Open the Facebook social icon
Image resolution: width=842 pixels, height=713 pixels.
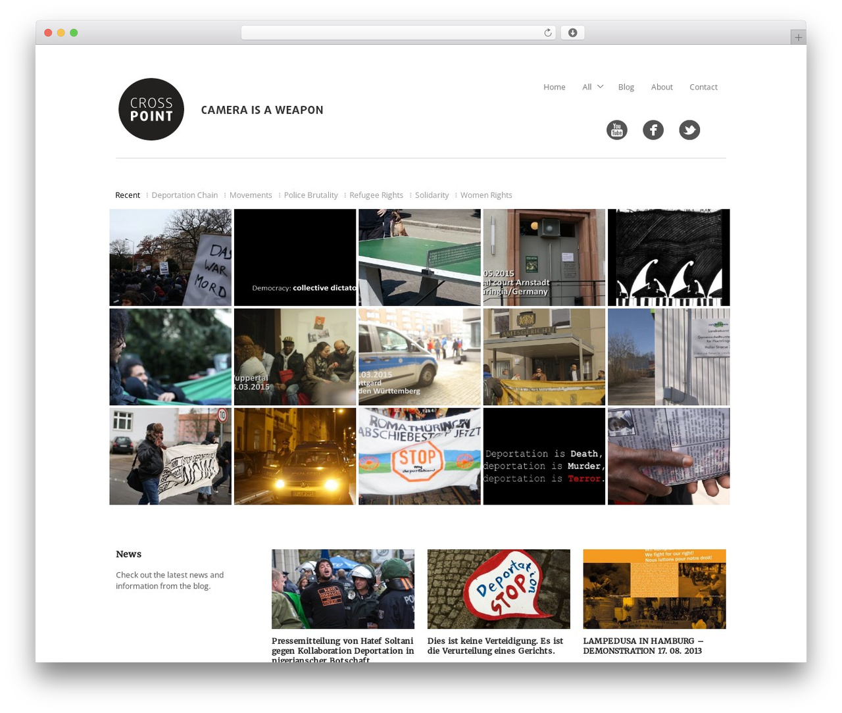pyautogui.click(x=653, y=130)
